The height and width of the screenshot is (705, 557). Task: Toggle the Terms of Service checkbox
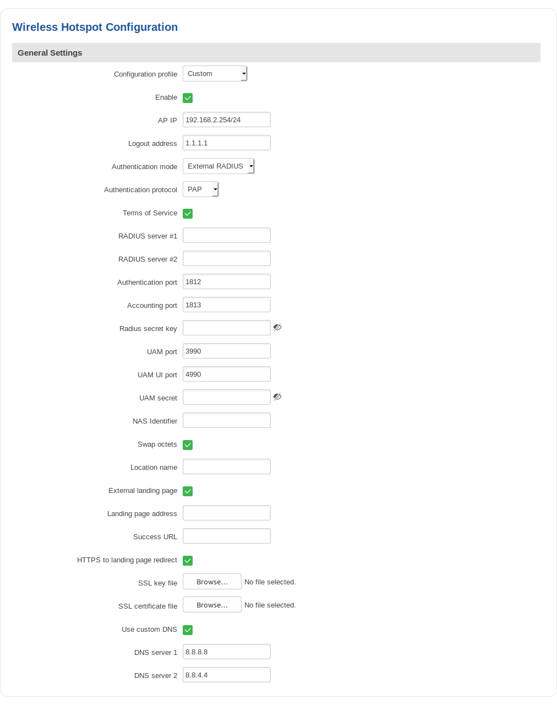click(x=188, y=213)
